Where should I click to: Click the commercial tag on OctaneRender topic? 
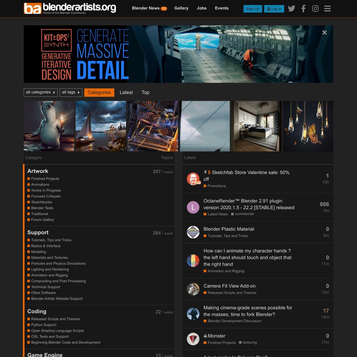[242, 214]
